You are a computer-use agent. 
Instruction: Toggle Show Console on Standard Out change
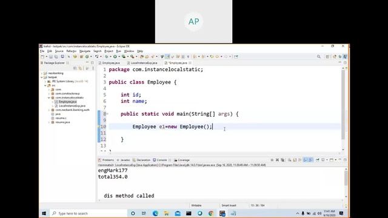coord(306,160)
